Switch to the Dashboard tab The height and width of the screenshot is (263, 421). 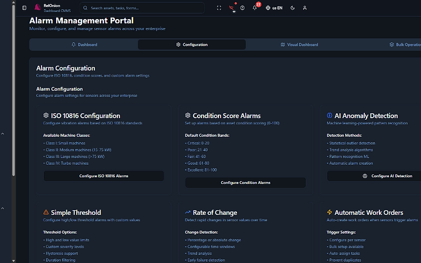84,44
